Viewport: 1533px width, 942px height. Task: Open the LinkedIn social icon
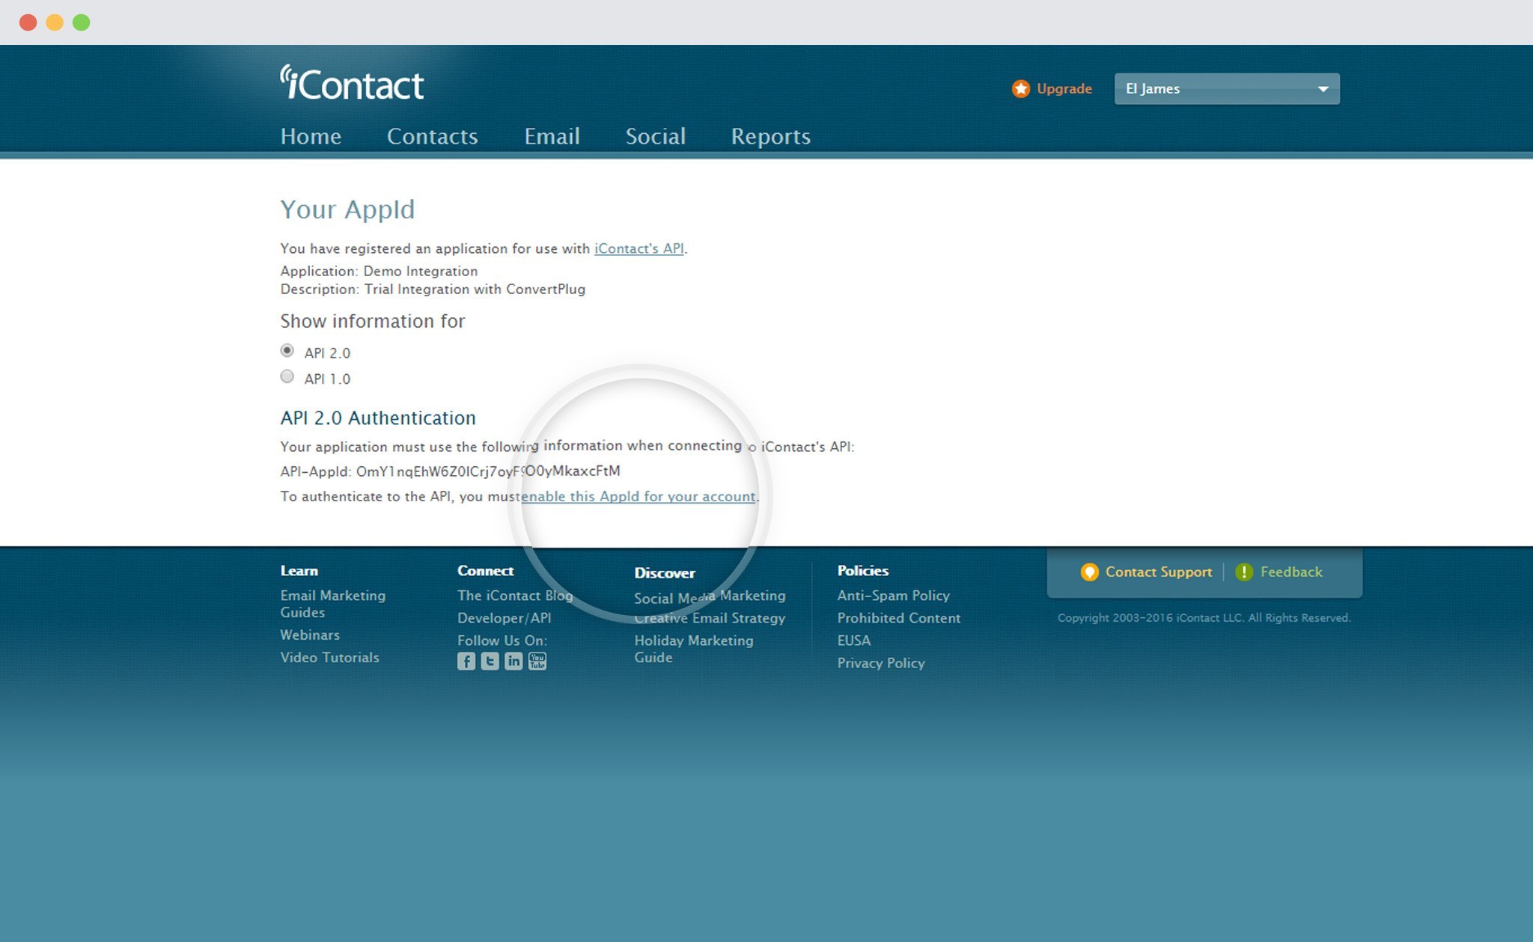click(513, 661)
